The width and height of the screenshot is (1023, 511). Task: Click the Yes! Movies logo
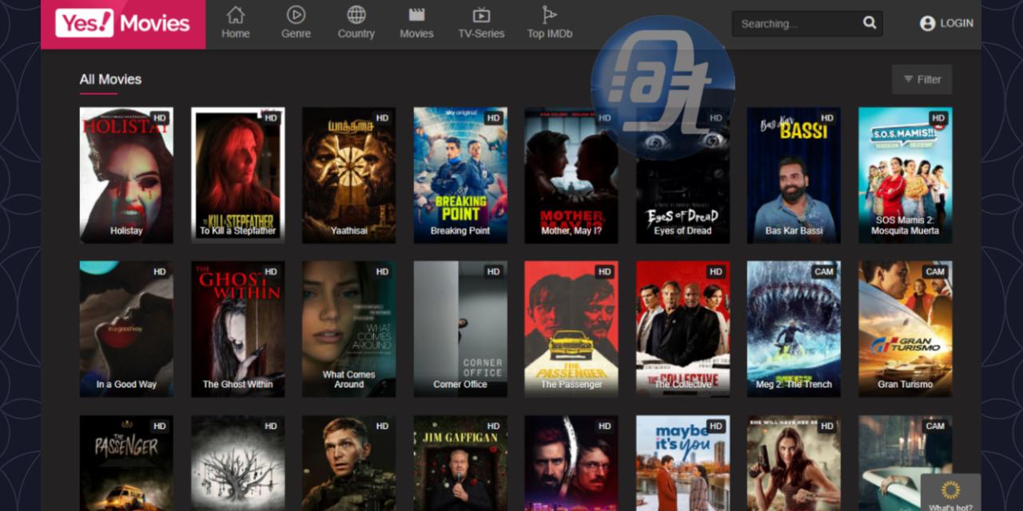click(123, 23)
